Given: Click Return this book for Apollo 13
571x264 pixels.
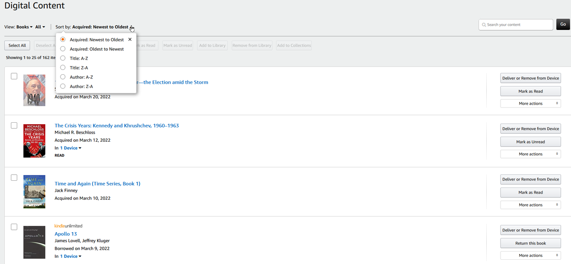Looking at the screenshot, I should pyautogui.click(x=531, y=243).
